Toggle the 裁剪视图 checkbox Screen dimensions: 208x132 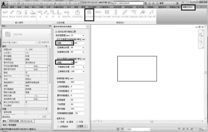(x=27, y=112)
